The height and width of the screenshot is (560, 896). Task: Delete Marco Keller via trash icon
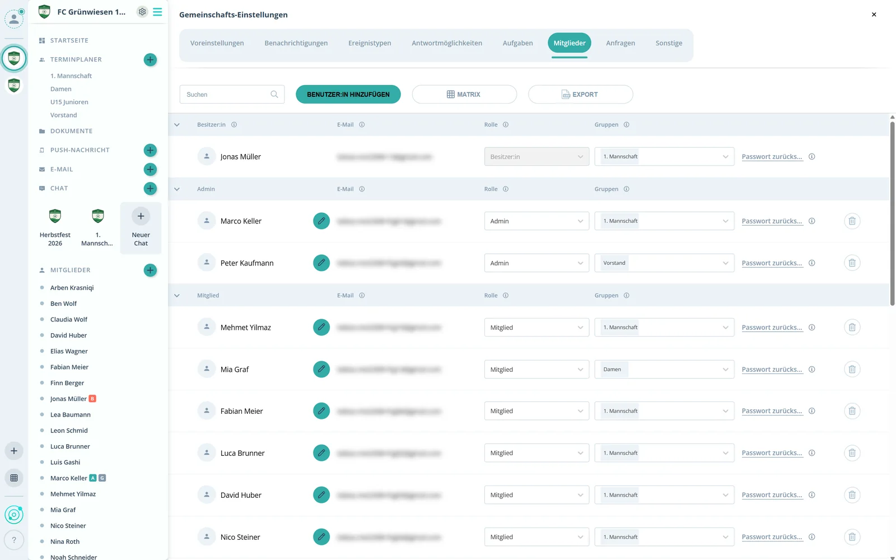click(x=852, y=221)
